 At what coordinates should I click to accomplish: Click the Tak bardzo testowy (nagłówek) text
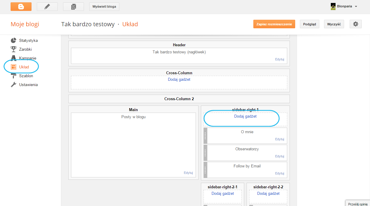pyautogui.click(x=179, y=52)
